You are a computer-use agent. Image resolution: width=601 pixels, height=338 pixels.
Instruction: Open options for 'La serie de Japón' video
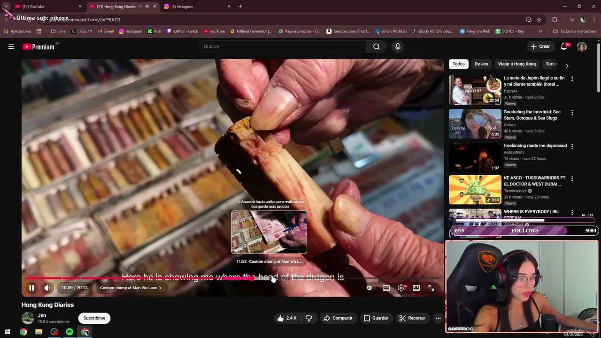click(x=572, y=79)
